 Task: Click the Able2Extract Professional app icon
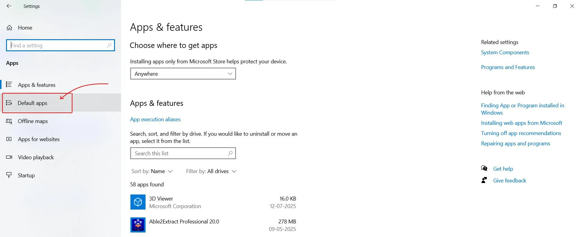tap(138, 225)
